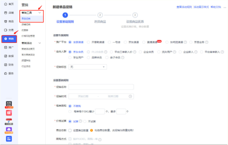Select the 开普勒渠道 radio button
Screen dimensions: 228x145
click(x=88, y=42)
